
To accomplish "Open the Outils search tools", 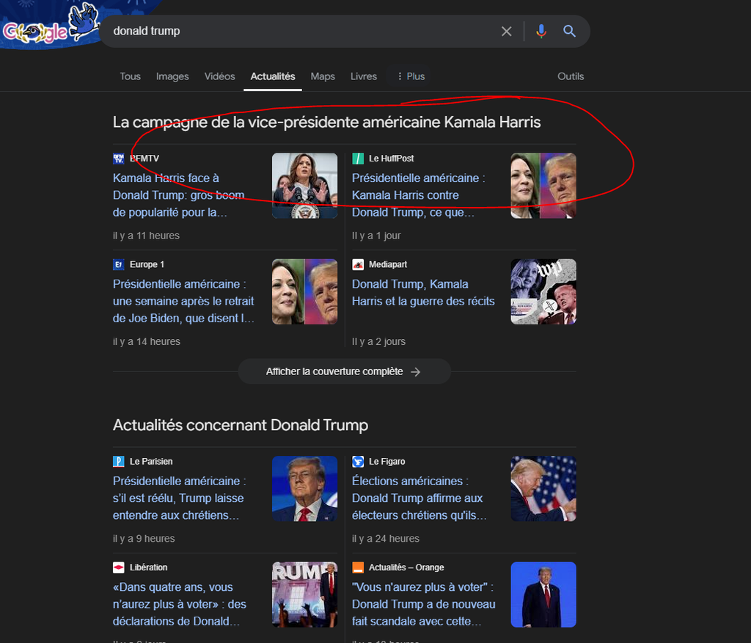I will tap(571, 76).
